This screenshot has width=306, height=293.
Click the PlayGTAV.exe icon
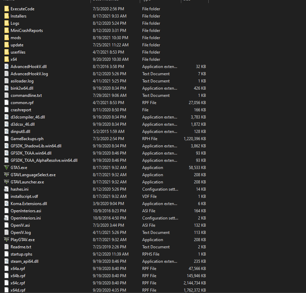point(7,240)
